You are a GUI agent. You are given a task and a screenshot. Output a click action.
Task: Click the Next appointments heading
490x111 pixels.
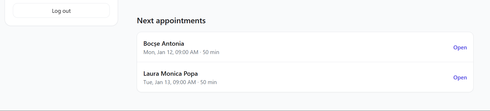[171, 21]
